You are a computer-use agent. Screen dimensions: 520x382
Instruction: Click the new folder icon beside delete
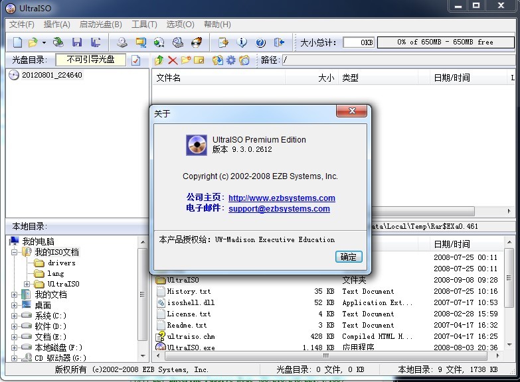pos(186,60)
